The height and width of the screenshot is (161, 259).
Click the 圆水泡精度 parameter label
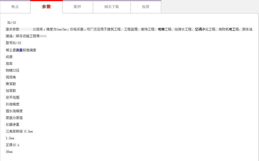point(14,111)
